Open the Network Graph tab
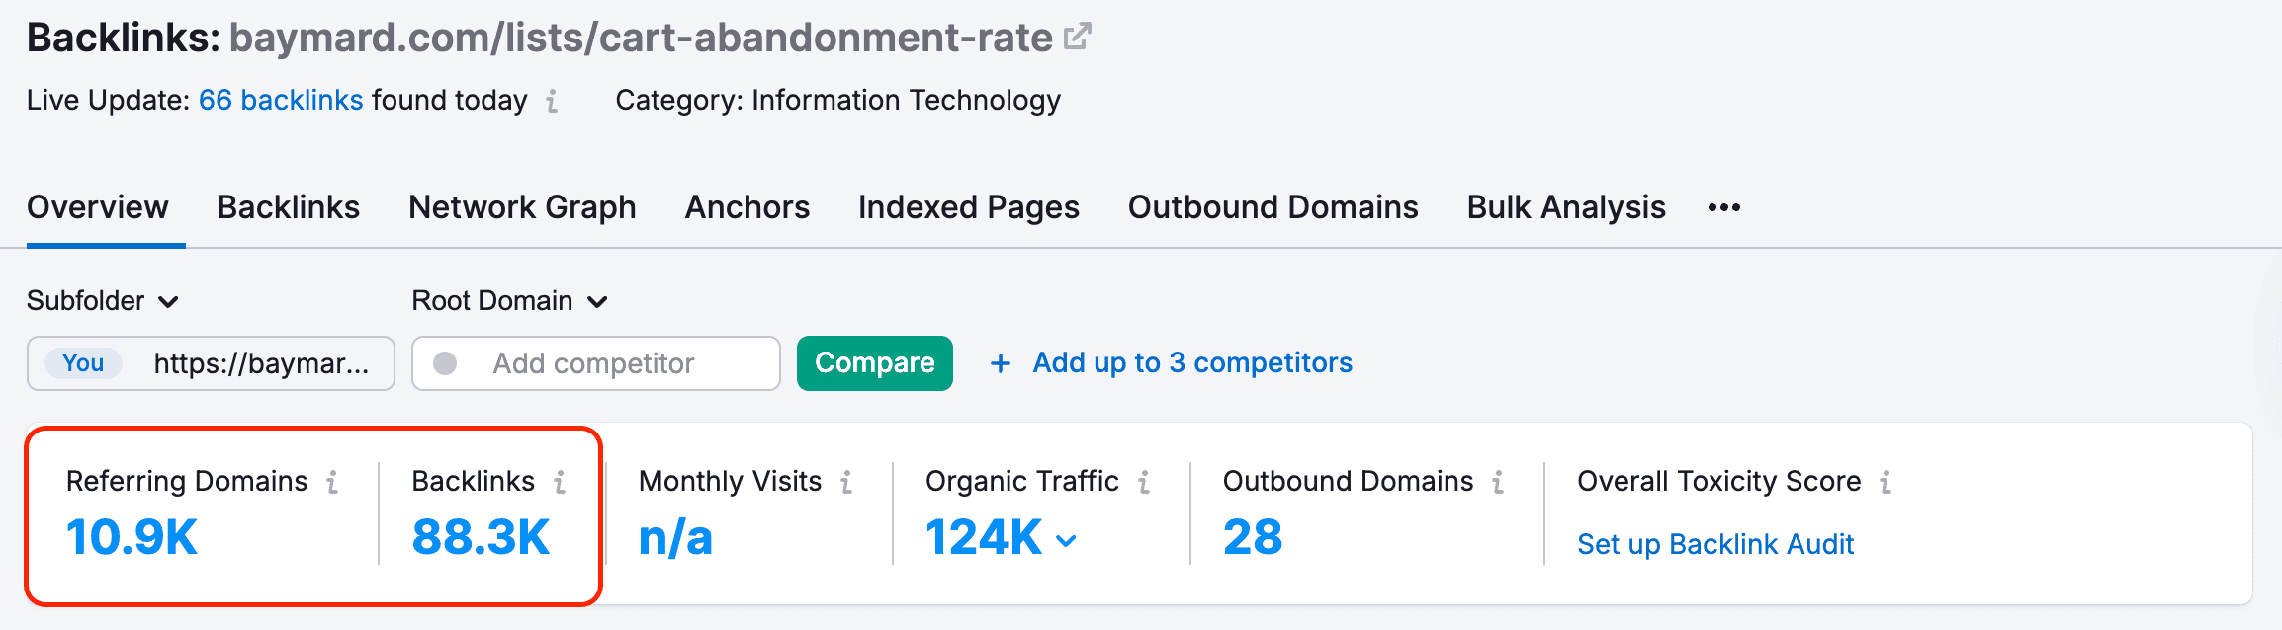The height and width of the screenshot is (630, 2282). 522,207
